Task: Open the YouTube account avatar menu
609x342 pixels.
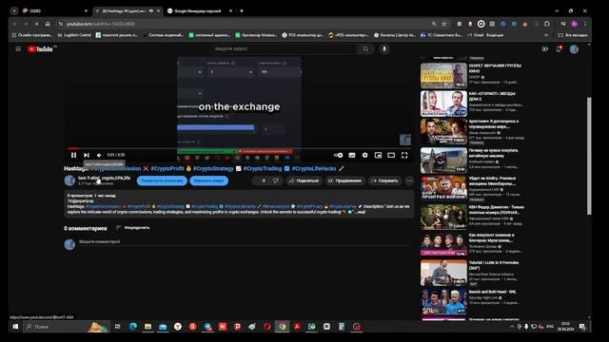Action: pyautogui.click(x=574, y=48)
